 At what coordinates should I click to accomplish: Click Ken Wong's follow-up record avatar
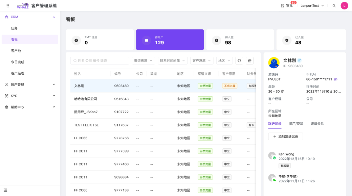[272, 155]
